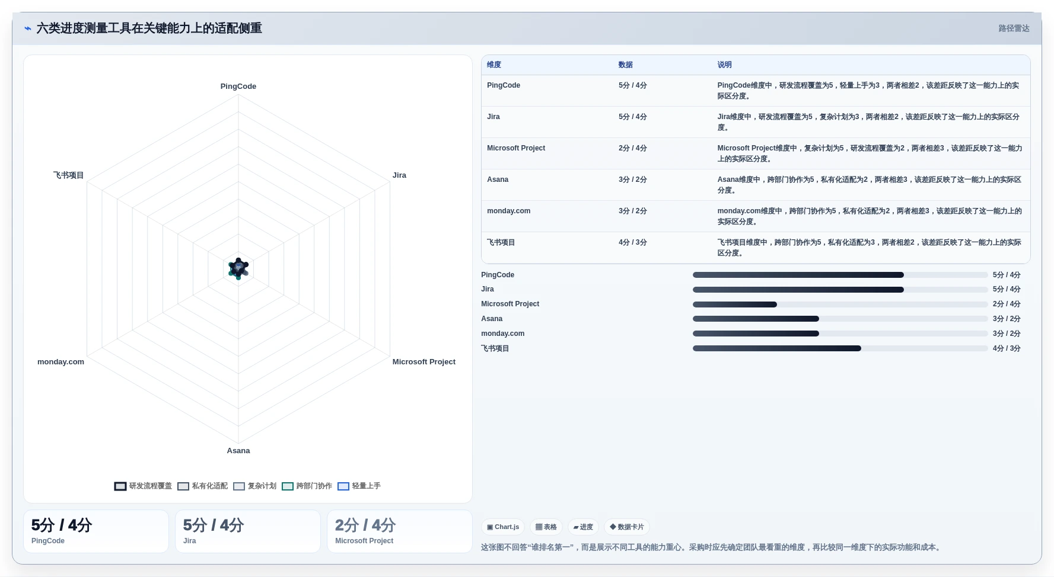Click the 3分 / 2分 value beside the Asana progress bar
The height and width of the screenshot is (577, 1054).
tap(1007, 319)
